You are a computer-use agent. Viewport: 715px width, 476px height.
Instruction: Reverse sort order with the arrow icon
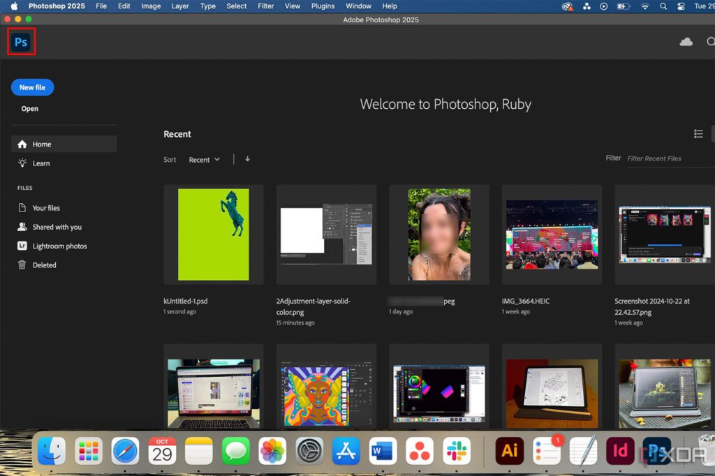(247, 159)
